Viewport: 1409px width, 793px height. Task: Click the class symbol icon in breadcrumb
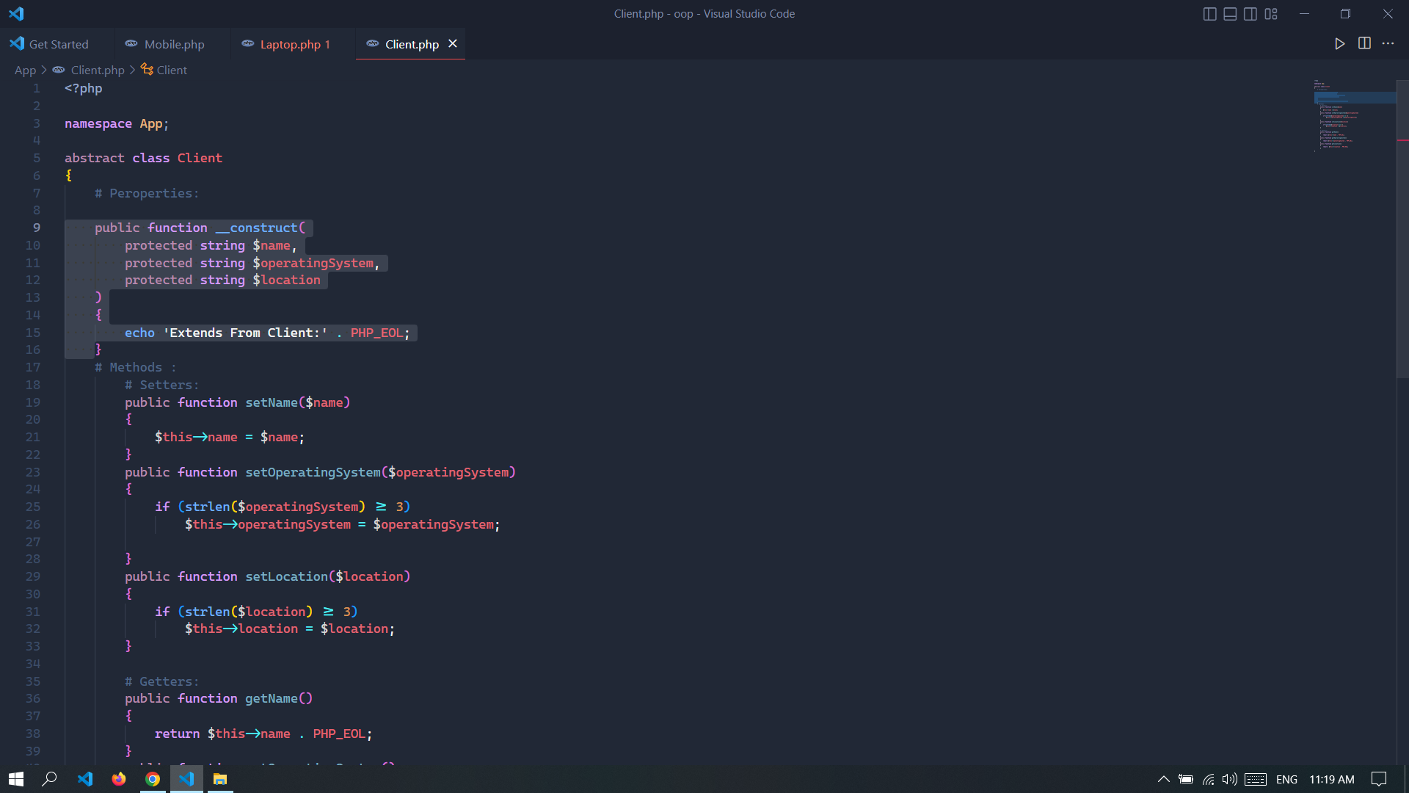point(147,70)
